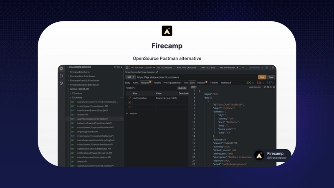Toggle the Authorization header checkbox

pos(130,98)
